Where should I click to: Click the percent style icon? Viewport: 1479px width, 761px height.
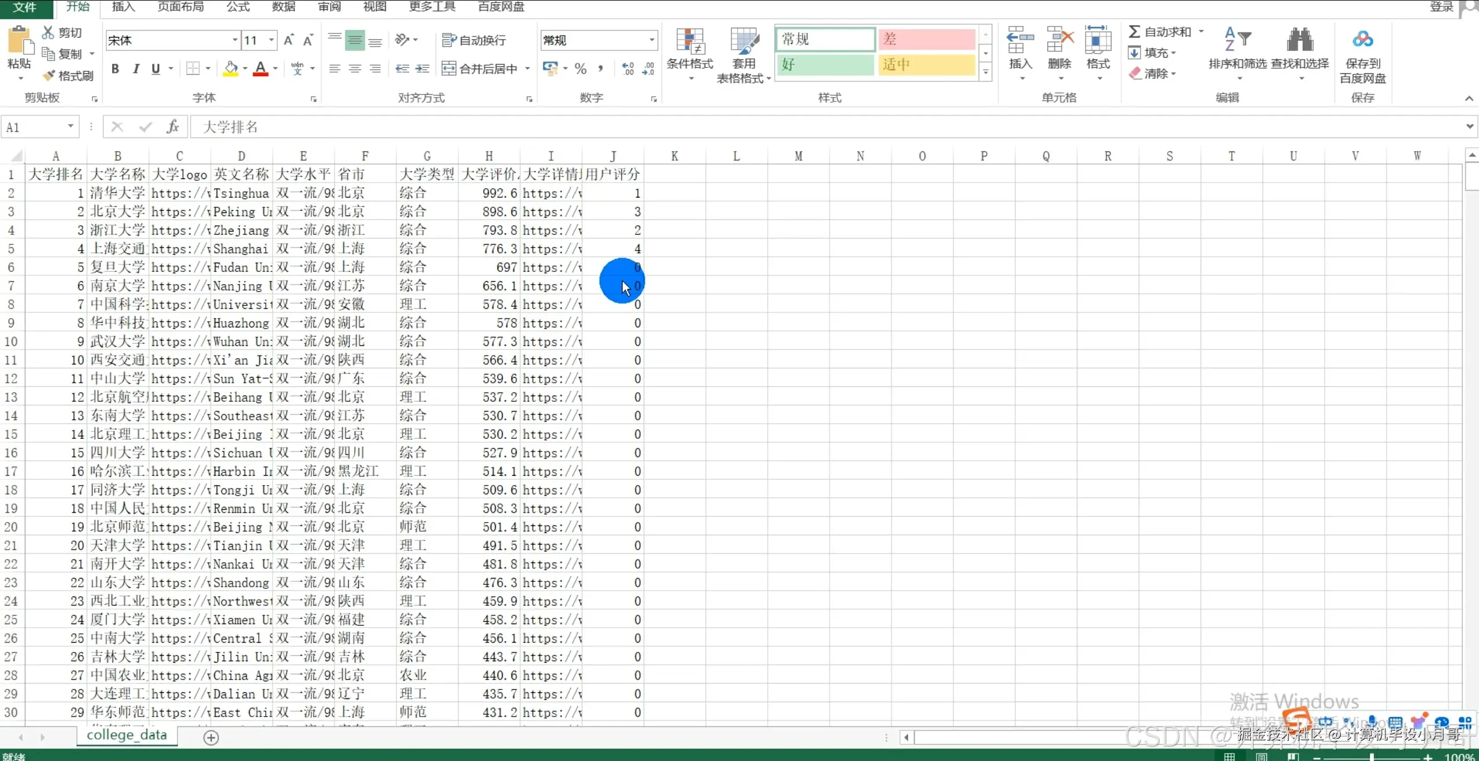pyautogui.click(x=581, y=69)
